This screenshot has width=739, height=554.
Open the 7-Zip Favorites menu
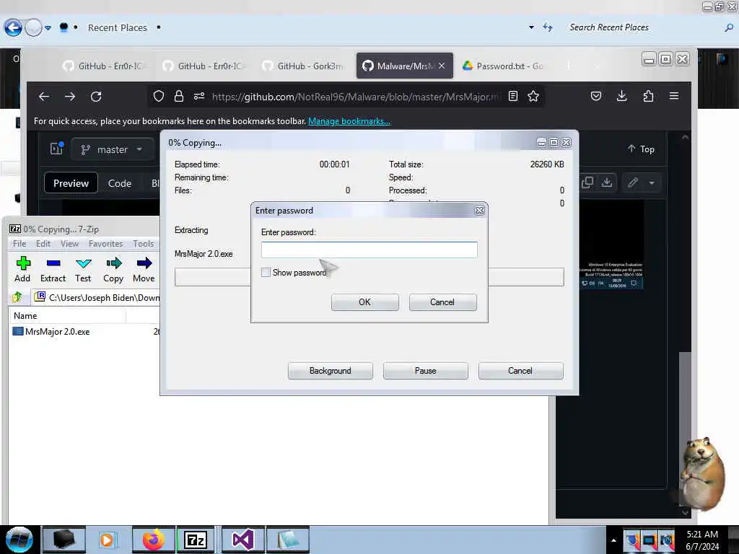pyautogui.click(x=105, y=244)
